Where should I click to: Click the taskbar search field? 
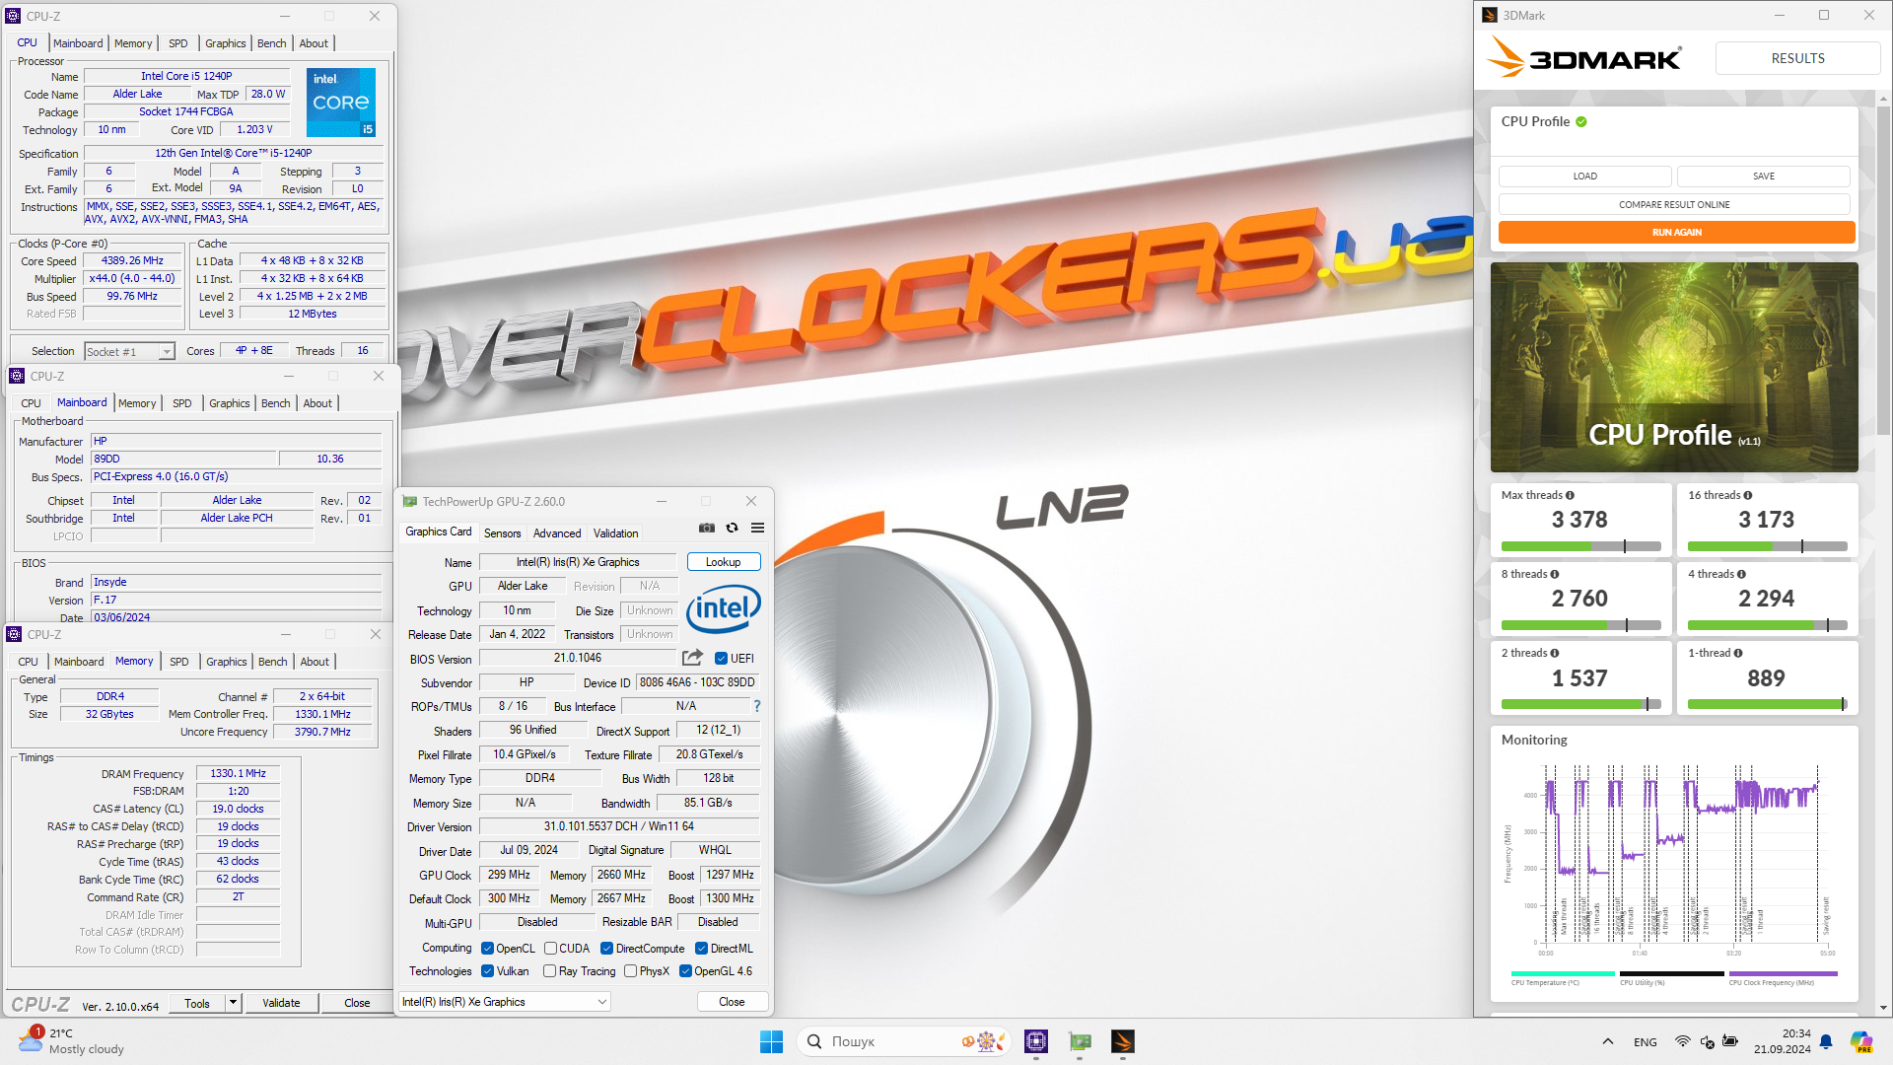point(905,1041)
